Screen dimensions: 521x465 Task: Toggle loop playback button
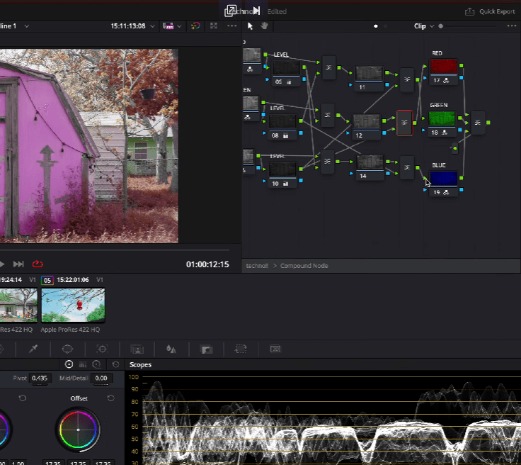click(x=38, y=264)
